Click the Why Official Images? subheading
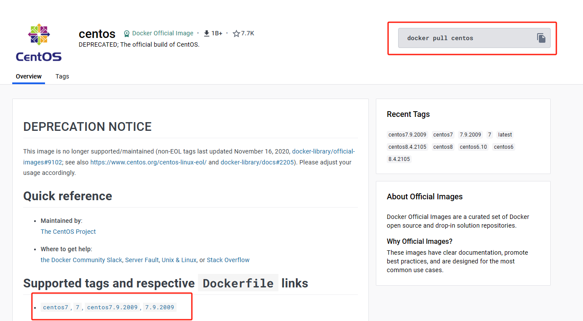This screenshot has width=583, height=321. (420, 241)
